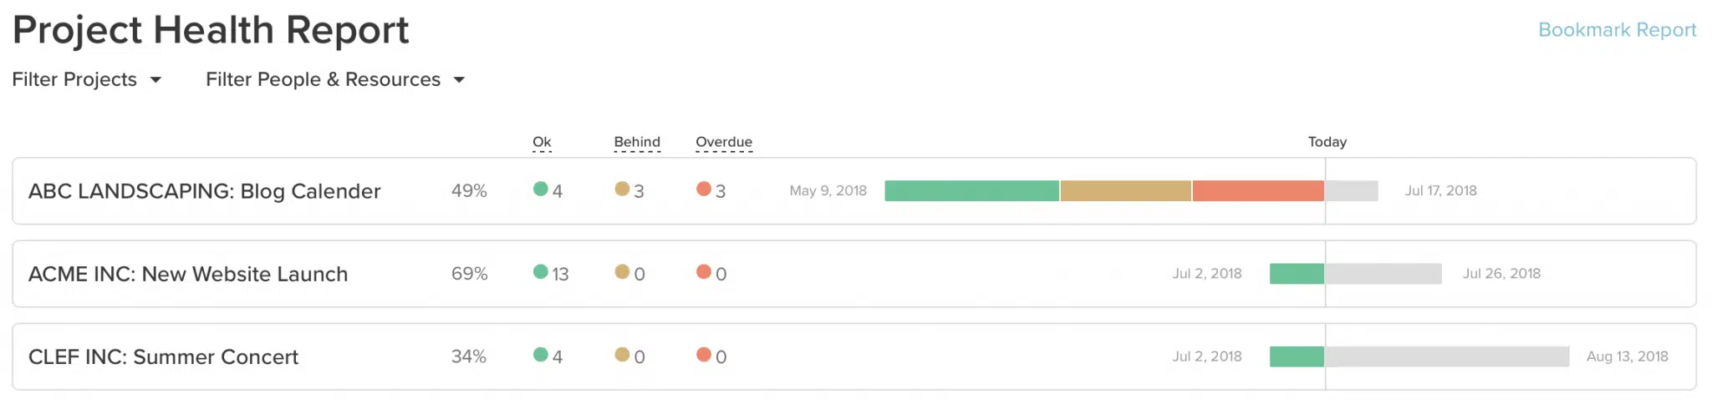The height and width of the screenshot is (404, 1712).
Task: Click red Overdue dot for CLEF Inc
Action: pyautogui.click(x=704, y=354)
